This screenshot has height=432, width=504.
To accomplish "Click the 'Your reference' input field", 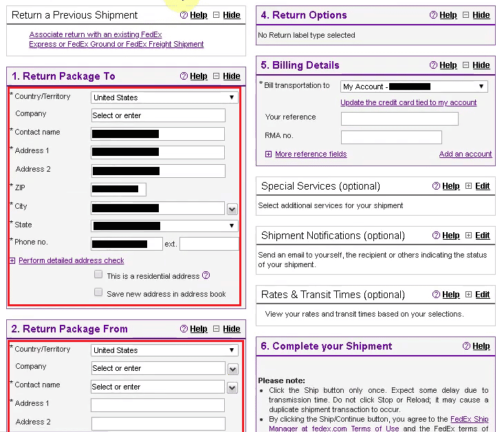I will point(399,119).
